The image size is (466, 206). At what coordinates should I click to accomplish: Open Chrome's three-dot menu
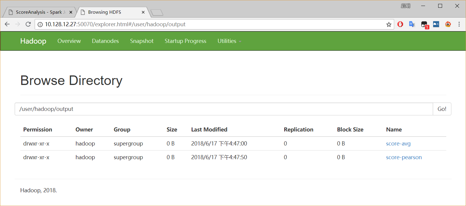[x=459, y=24]
